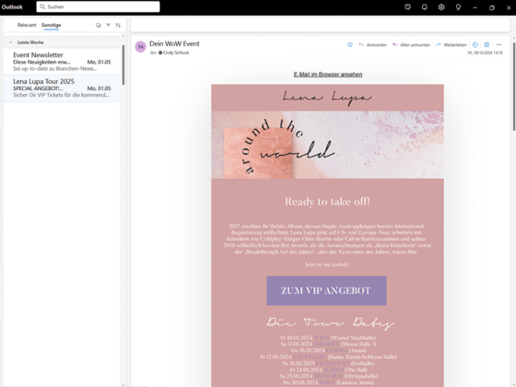Screen dimensions: 516x387
Task: Click the Ready to take off! heading
Action: coord(327,202)
